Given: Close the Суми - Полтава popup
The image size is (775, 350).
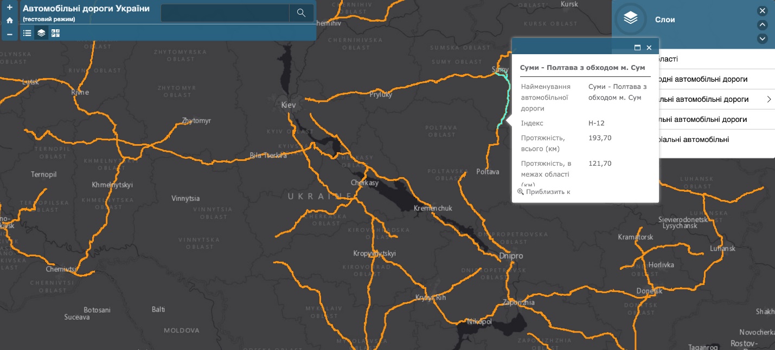Looking at the screenshot, I should pos(649,48).
